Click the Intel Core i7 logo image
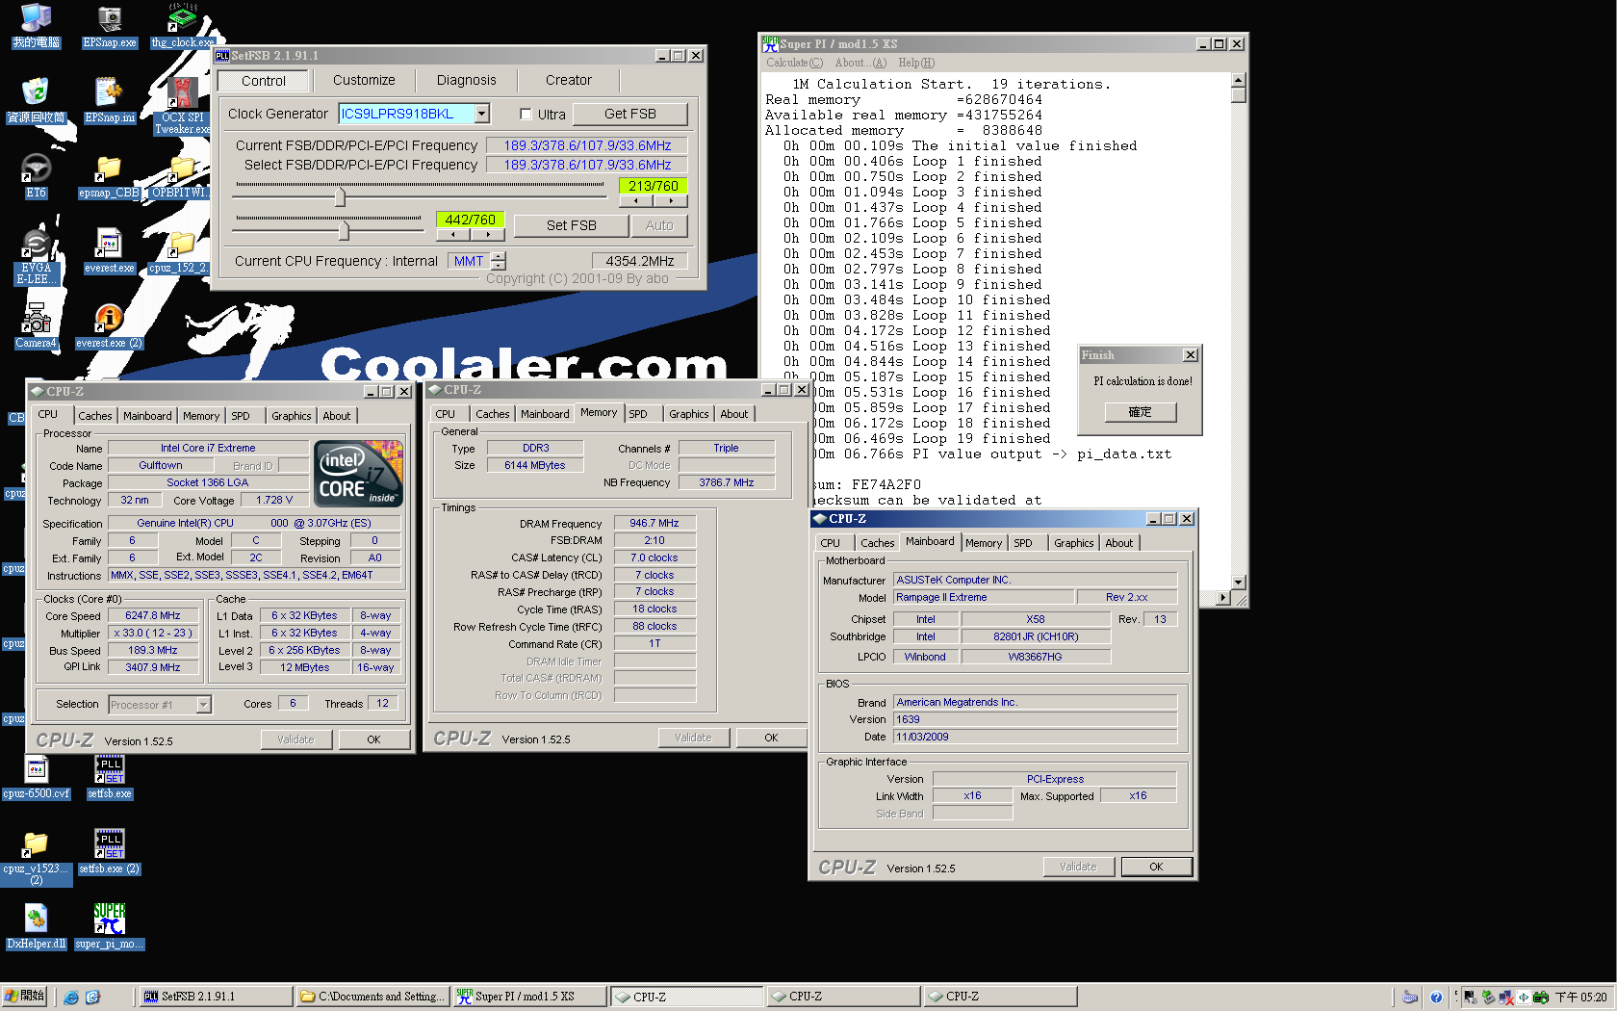 point(359,473)
